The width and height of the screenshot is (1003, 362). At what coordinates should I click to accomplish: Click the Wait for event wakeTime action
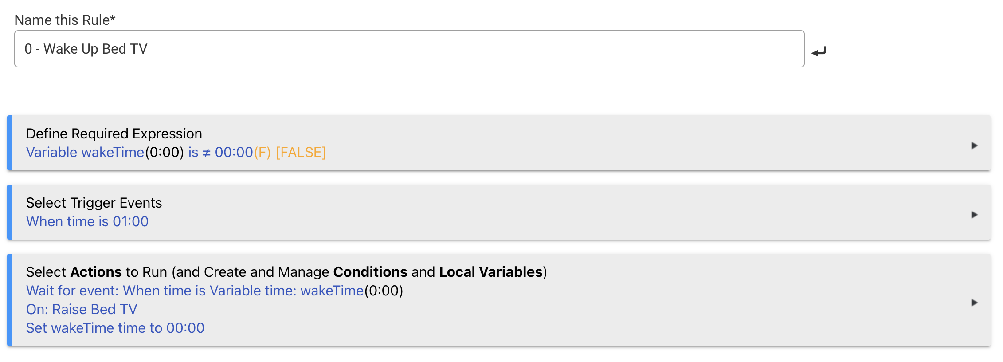(194, 291)
